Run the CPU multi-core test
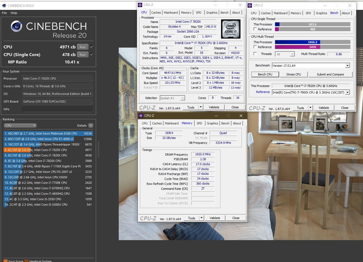This screenshot has height=262, width=363. pos(83,47)
